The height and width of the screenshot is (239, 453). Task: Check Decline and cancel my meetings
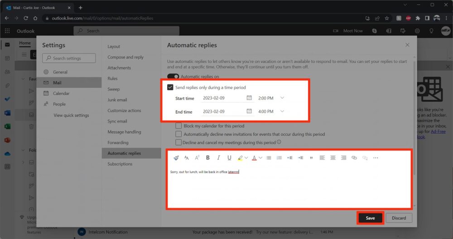(x=178, y=142)
